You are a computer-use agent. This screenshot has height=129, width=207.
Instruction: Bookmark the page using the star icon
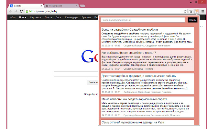pyautogui.click(x=185, y=11)
